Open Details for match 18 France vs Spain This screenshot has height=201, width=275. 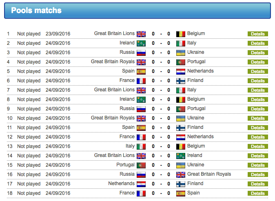click(x=257, y=194)
